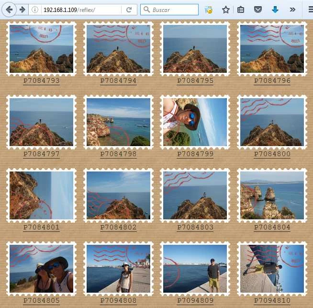Expand more tools chevron overflow
This screenshot has height=308, width=313.
point(292,10)
